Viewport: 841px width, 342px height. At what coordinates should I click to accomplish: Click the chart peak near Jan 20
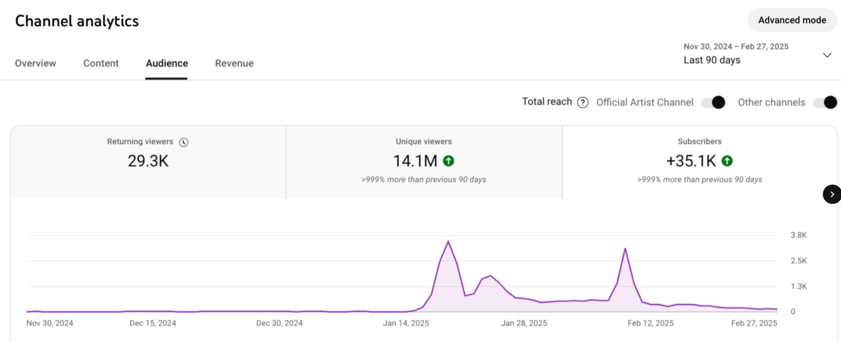[449, 241]
